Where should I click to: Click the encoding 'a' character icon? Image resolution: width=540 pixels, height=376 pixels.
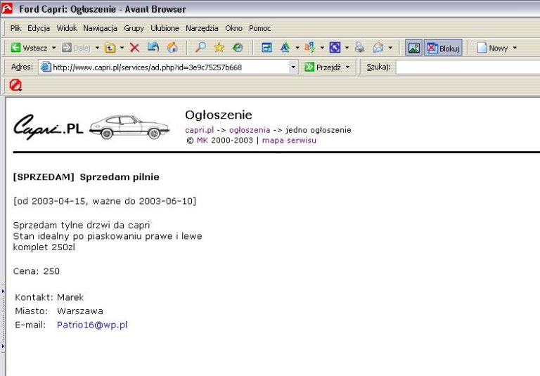pos(309,48)
